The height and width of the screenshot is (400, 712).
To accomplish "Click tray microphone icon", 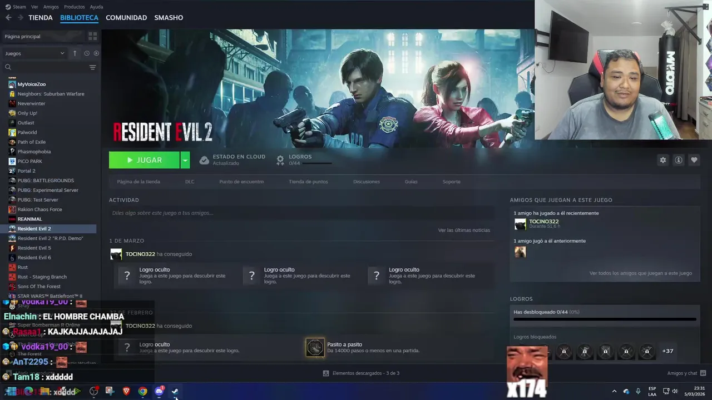I will (638, 391).
